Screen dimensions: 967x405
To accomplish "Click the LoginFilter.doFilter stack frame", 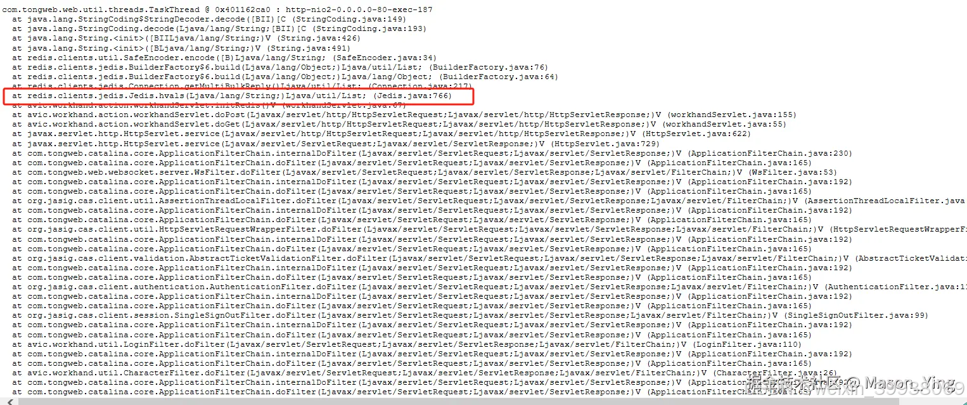I will point(407,344).
